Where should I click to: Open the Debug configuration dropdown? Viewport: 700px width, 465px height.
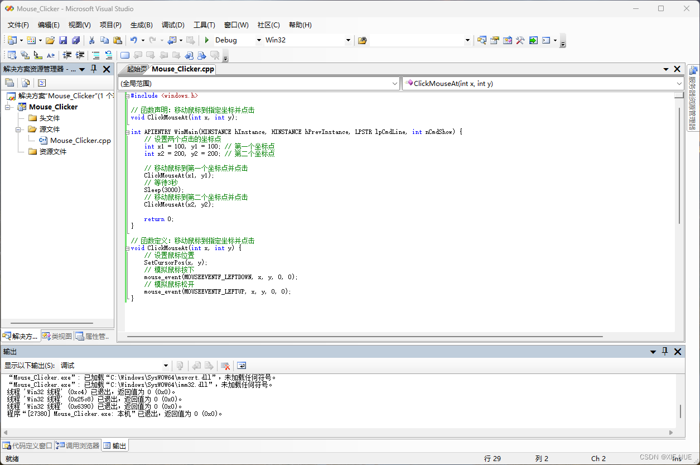(x=259, y=40)
